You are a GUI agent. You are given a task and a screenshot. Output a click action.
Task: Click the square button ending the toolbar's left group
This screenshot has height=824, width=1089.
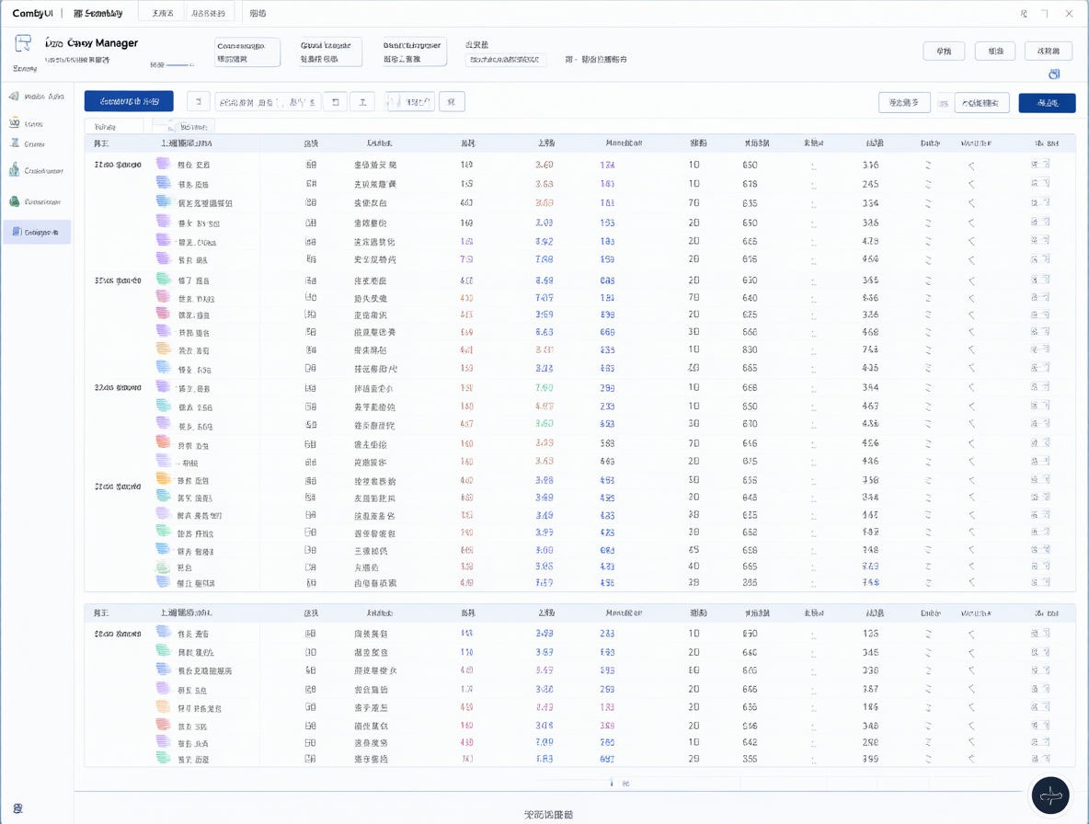click(453, 102)
